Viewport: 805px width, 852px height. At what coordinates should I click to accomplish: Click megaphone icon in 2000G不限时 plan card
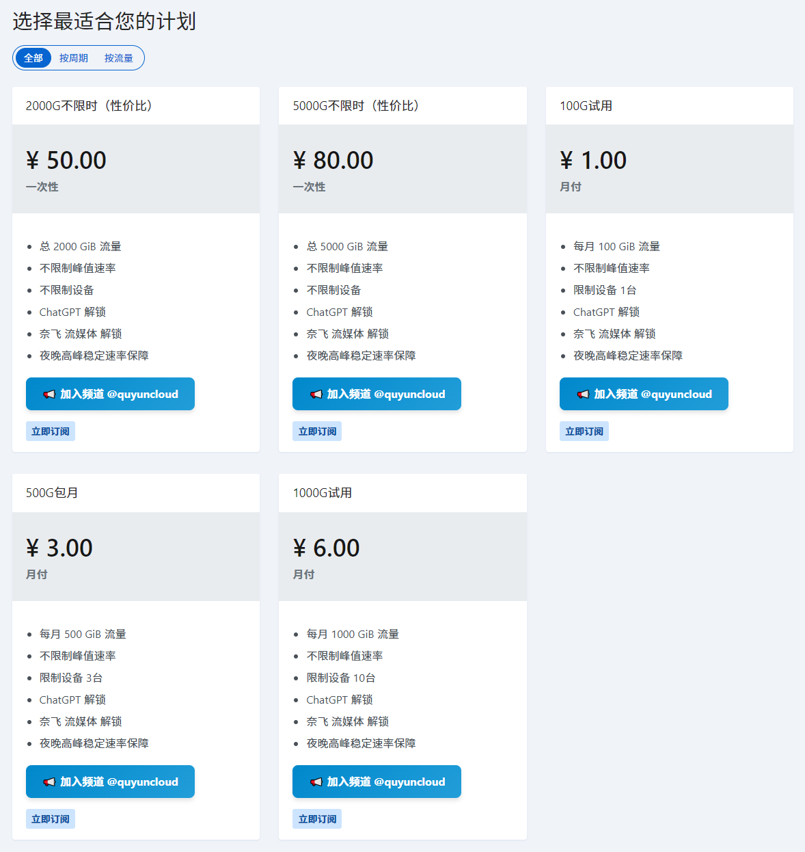[x=49, y=395]
